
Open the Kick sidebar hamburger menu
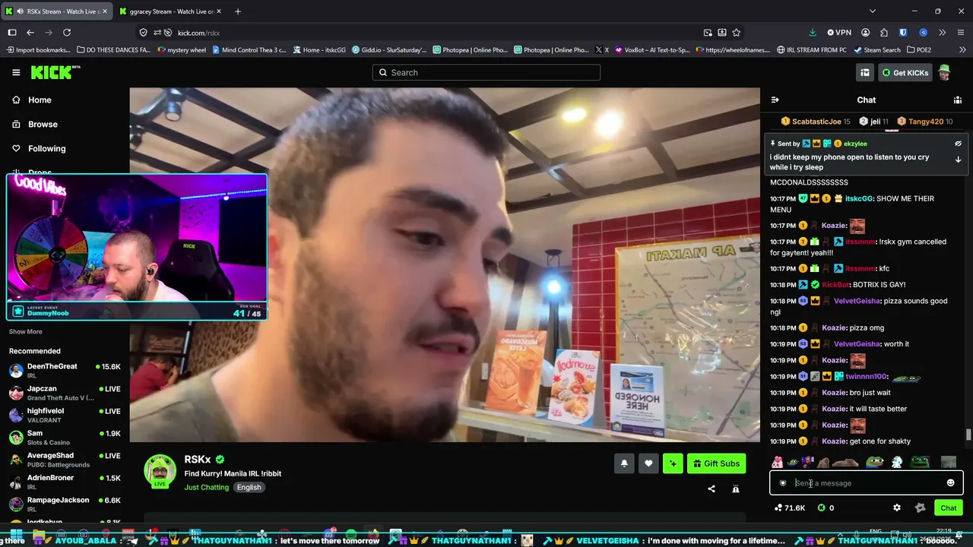[16, 72]
